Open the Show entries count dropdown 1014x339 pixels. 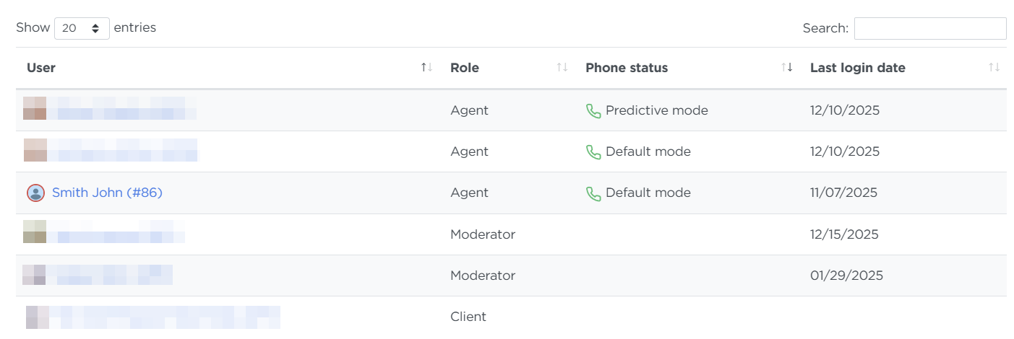click(x=82, y=28)
